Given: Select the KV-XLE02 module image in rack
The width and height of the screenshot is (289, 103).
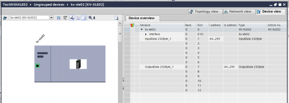Looking at the screenshot, I should pyautogui.click(x=78, y=64).
